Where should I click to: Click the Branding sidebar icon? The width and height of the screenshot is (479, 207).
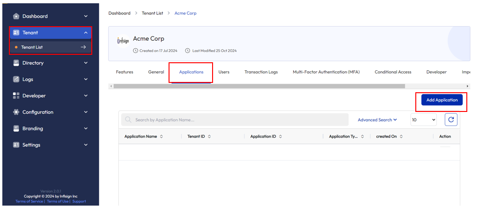pos(16,128)
